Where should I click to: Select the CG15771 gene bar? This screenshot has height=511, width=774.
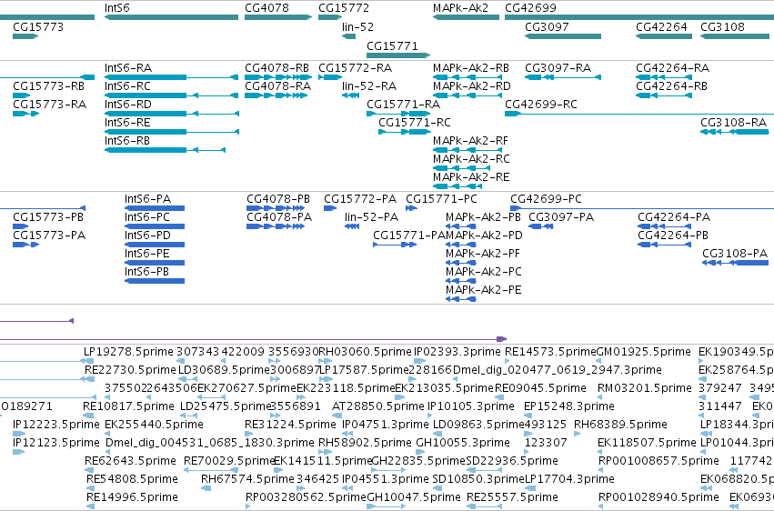[x=398, y=55]
